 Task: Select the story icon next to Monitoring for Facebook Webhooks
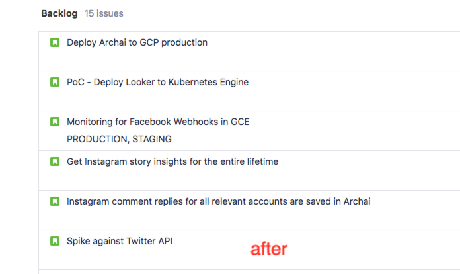click(x=55, y=122)
